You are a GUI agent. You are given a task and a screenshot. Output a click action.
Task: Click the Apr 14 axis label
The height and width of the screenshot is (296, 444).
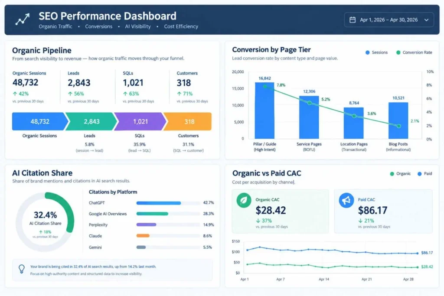tap(324, 279)
